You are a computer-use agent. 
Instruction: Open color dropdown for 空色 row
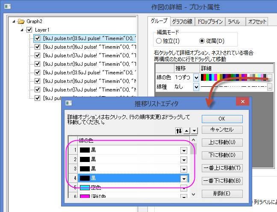[184, 188]
